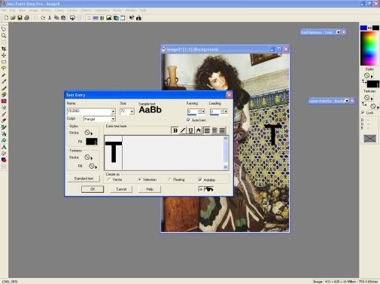Viewport: 380px width, 284px height.
Task: Open the Layers menu
Action: click(x=72, y=11)
